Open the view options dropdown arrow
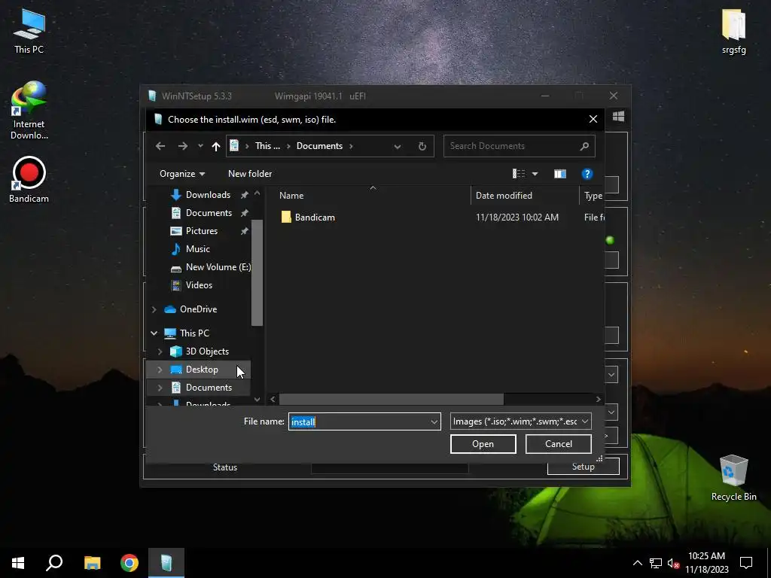This screenshot has height=578, width=771. pyautogui.click(x=535, y=174)
